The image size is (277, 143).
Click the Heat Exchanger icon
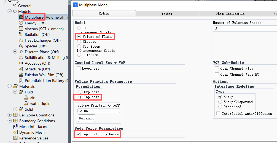(21, 40)
